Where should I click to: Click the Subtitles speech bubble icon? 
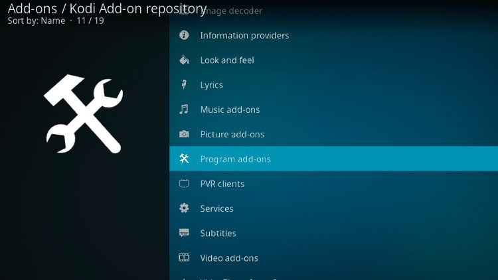(x=185, y=234)
